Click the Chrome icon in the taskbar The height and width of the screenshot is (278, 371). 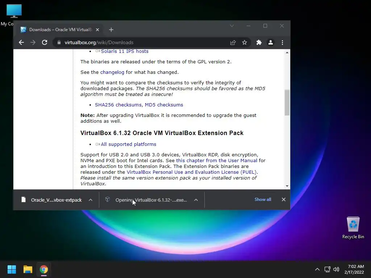tap(44, 269)
